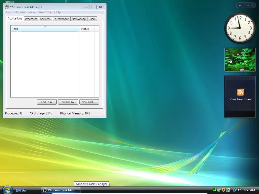Sort by the Task column header
The width and height of the screenshot is (259, 194).
point(45,29)
